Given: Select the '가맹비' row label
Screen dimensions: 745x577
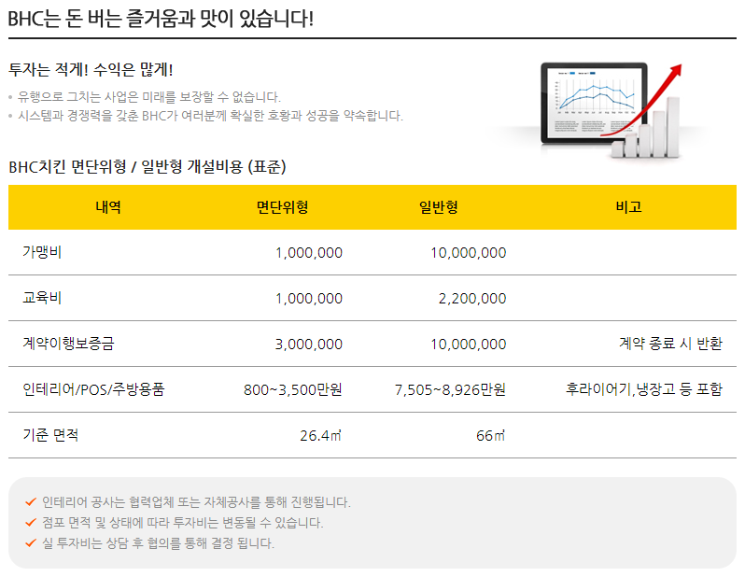Looking at the screenshot, I should pos(42,252).
